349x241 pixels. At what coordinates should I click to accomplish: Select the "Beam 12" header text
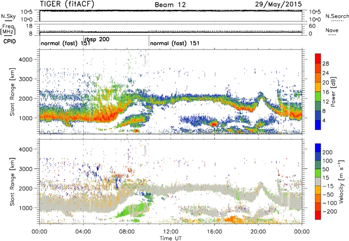click(170, 5)
